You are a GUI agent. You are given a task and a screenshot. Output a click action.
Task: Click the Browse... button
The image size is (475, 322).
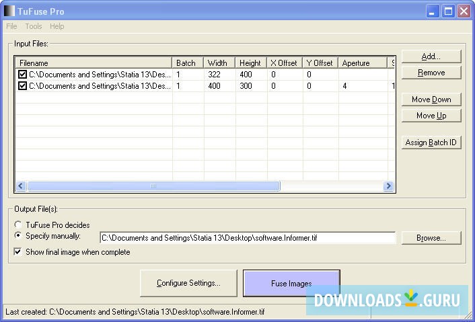tap(431, 238)
